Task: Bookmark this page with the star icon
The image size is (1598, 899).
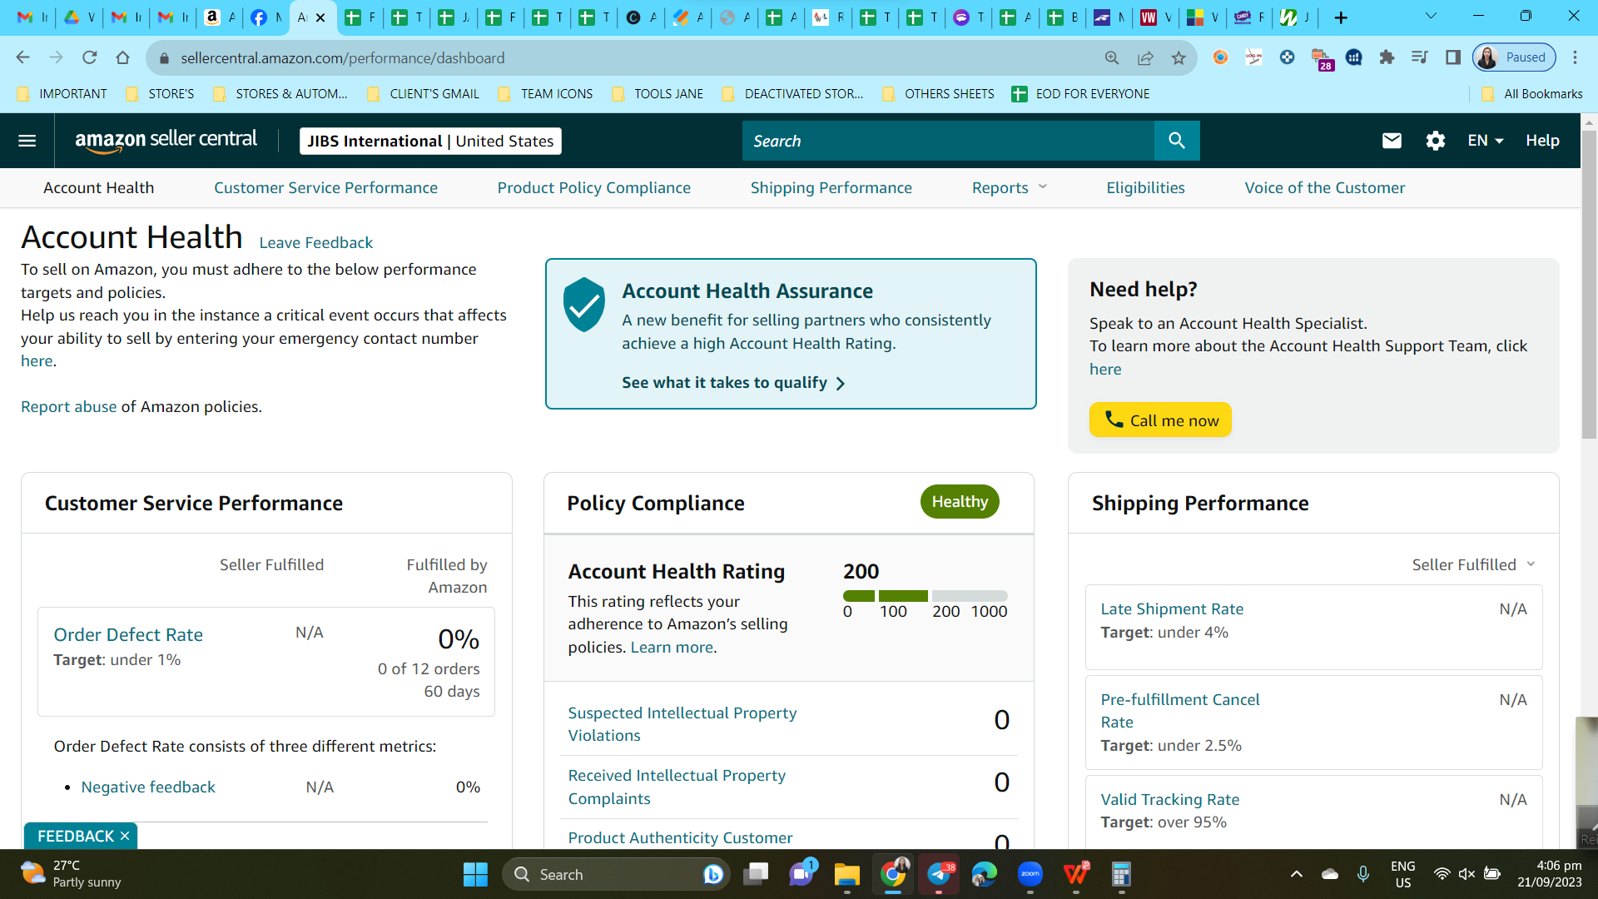Action: click(1179, 57)
